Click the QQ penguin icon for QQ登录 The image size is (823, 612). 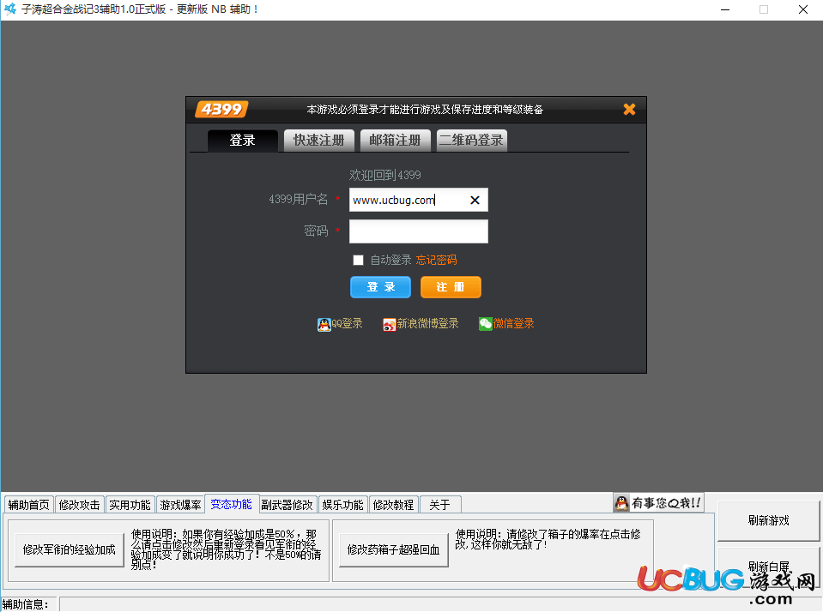pyautogui.click(x=324, y=325)
